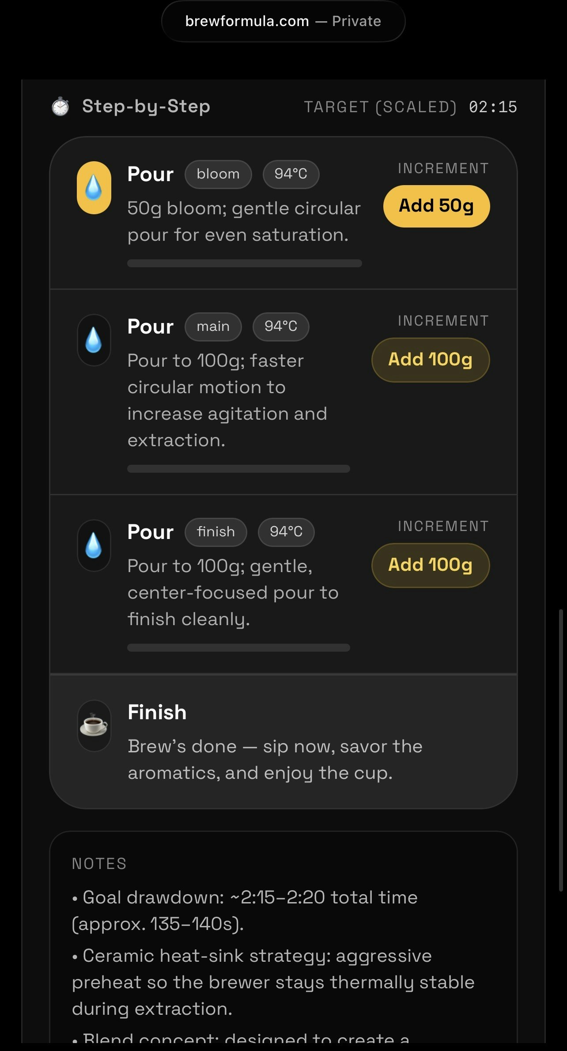Click Add 100g on the main pour step
This screenshot has width=567, height=1051.
[430, 360]
